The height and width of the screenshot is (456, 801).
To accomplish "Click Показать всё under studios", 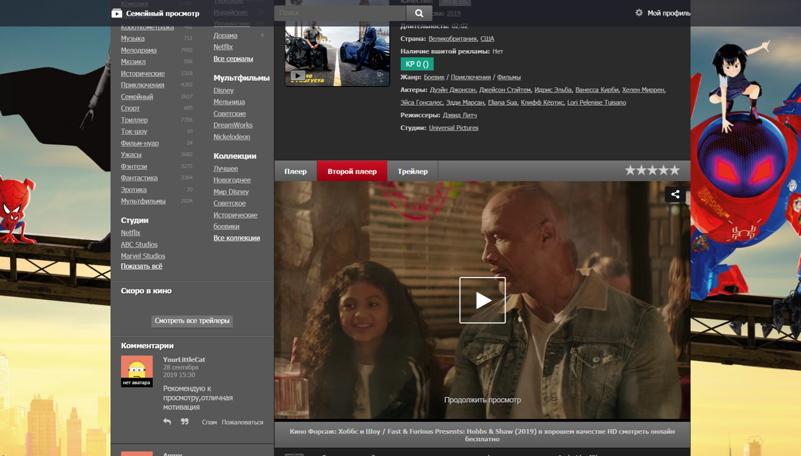I will click(x=141, y=266).
